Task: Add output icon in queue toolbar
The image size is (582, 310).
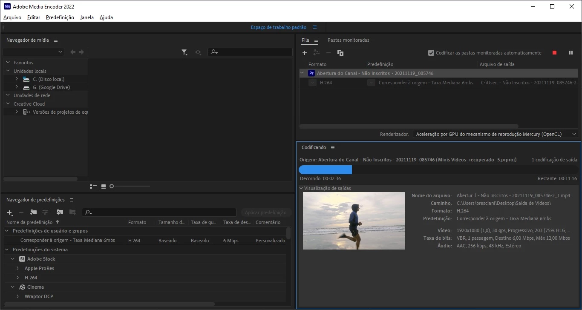Action: coord(317,52)
